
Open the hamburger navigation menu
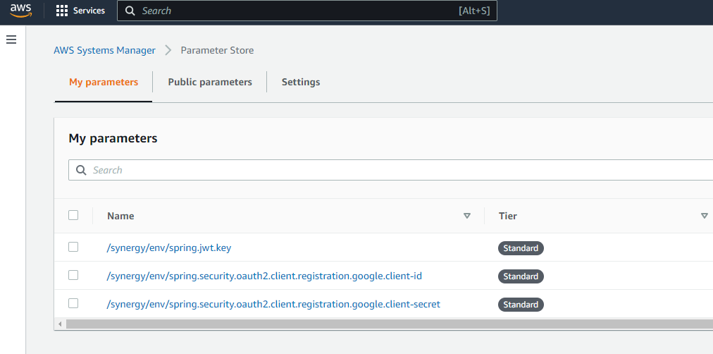click(x=11, y=39)
